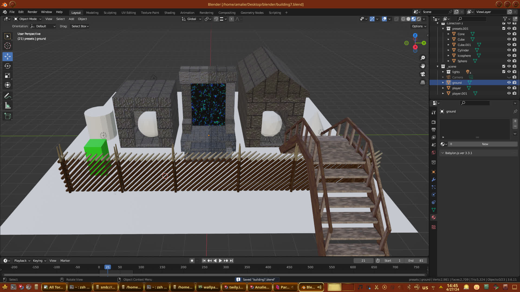
Task: Open the Drag Select Box dropdown
Action: click(80, 26)
